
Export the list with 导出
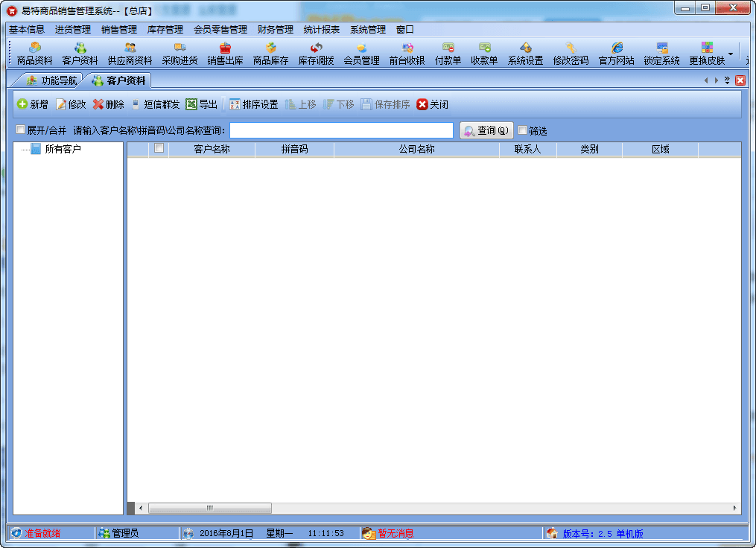click(202, 104)
